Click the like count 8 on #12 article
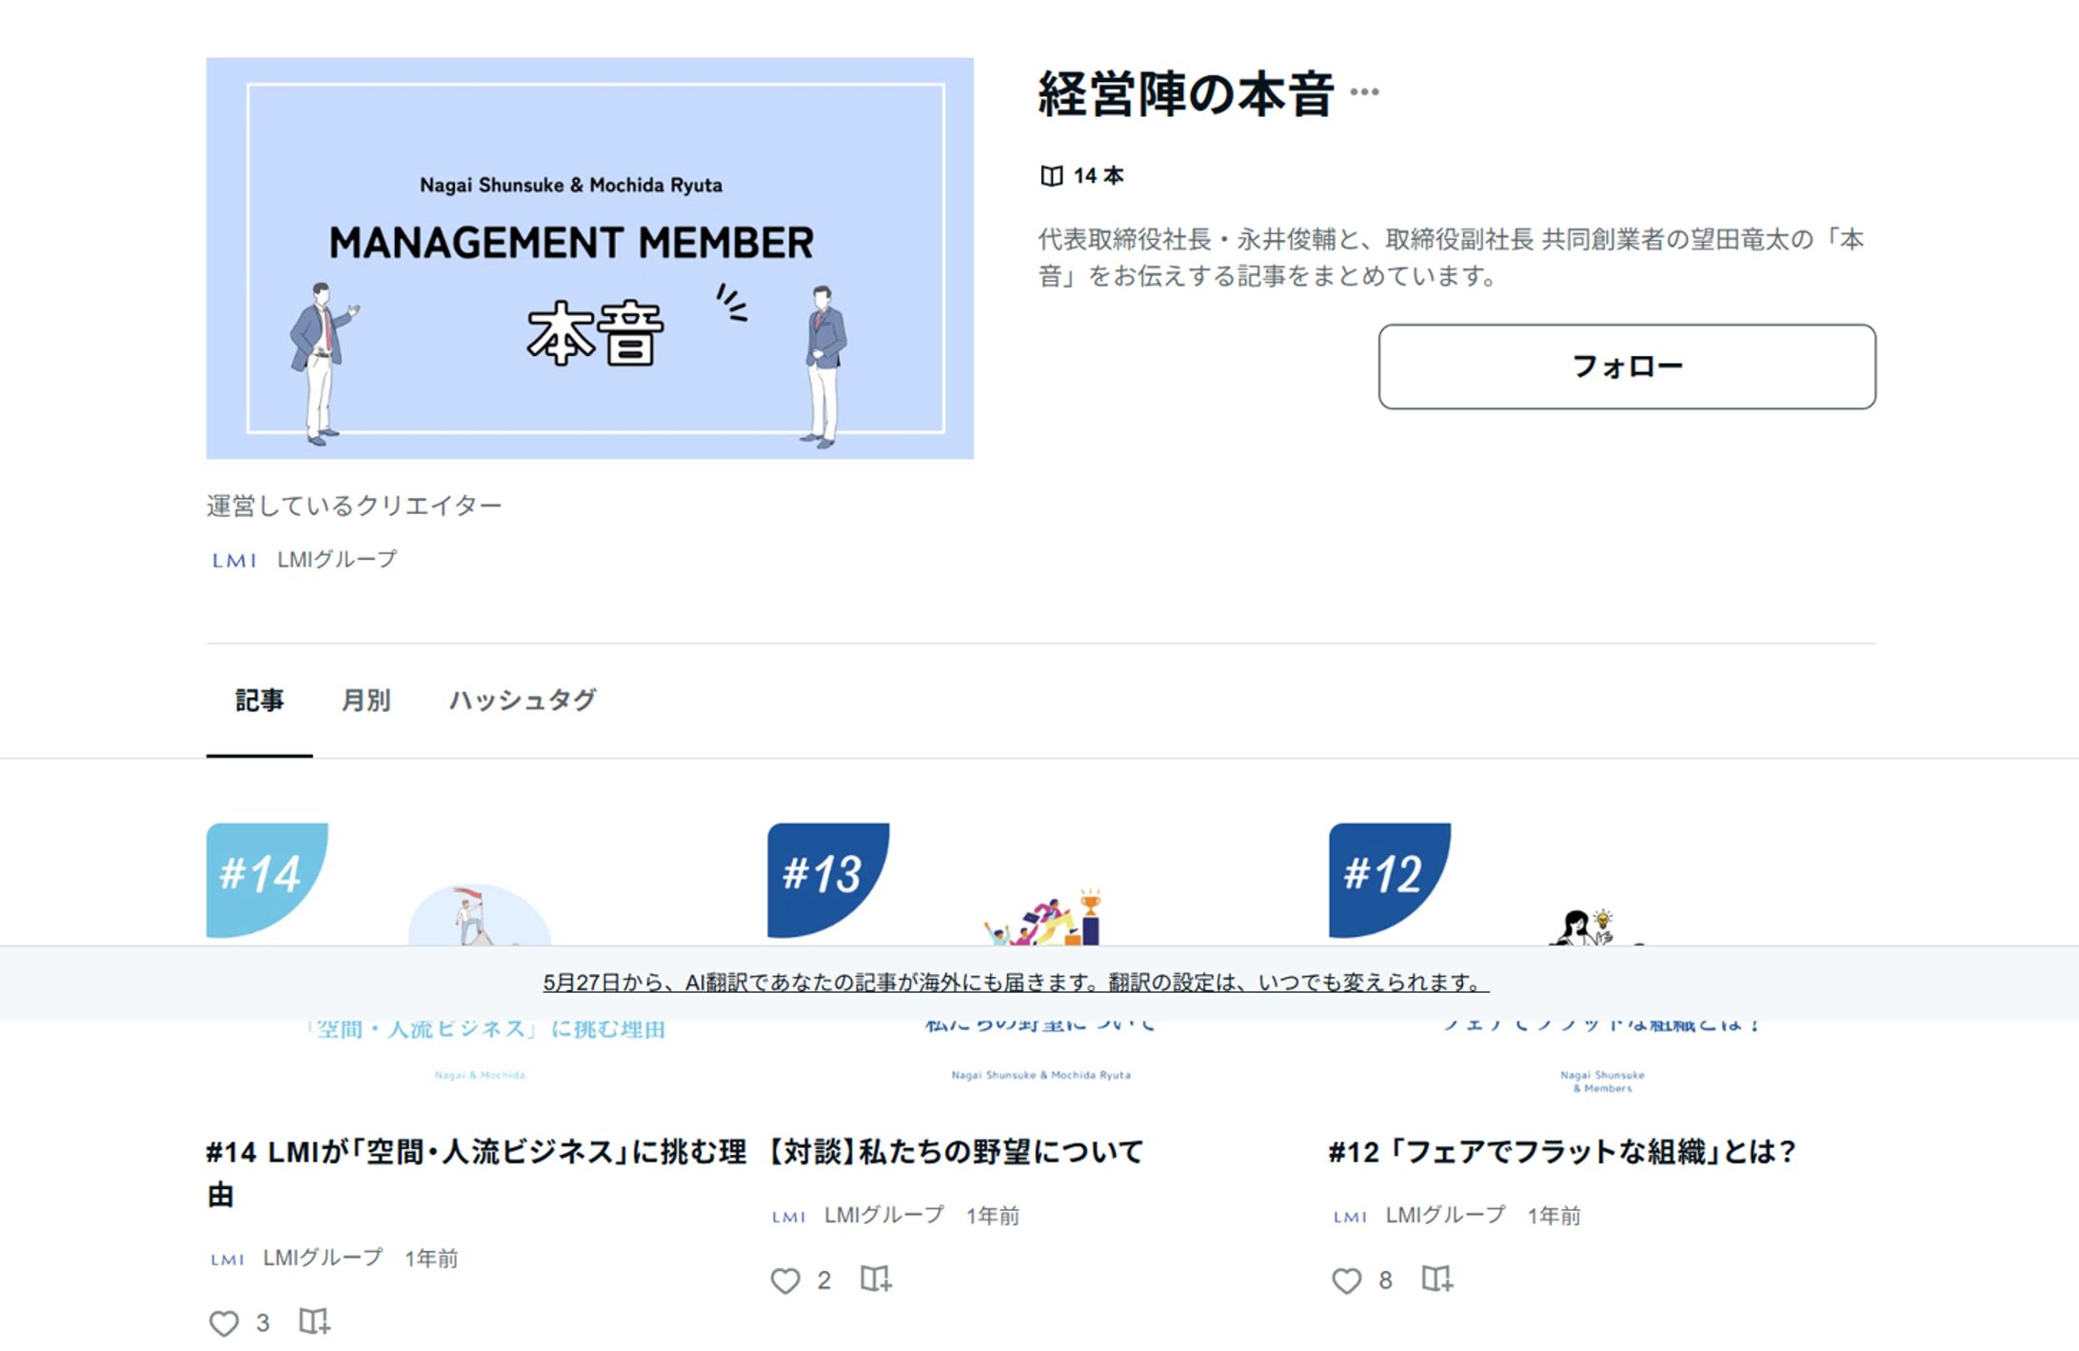This screenshot has width=2079, height=1351. [x=1386, y=1281]
